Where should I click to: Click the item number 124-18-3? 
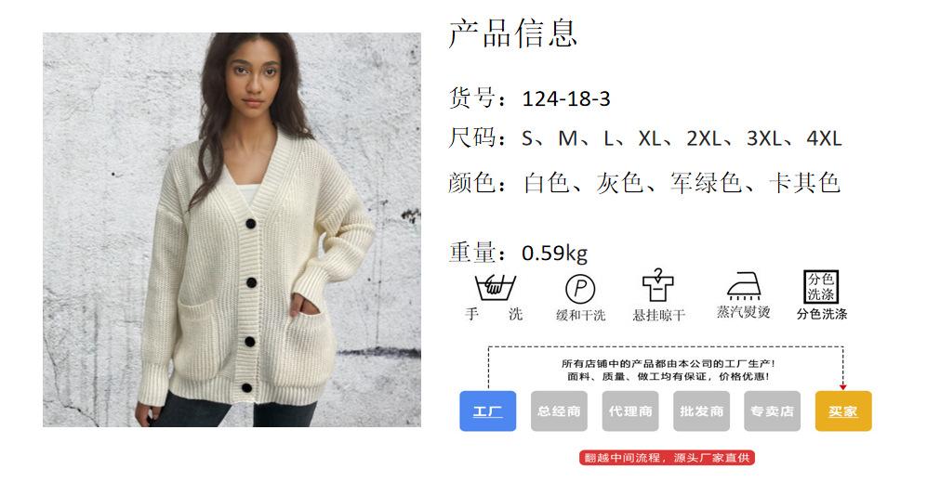(566, 98)
